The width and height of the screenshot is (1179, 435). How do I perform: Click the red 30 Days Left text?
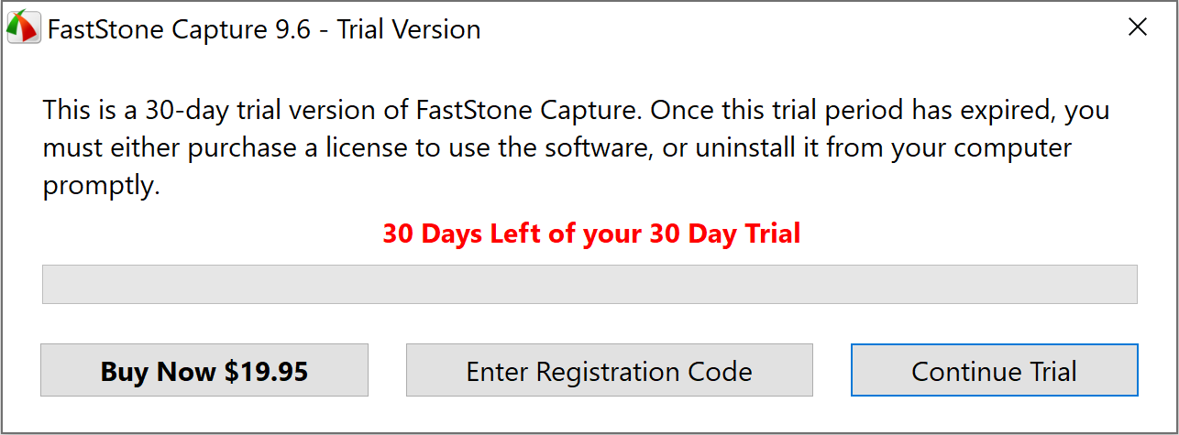pyautogui.click(x=591, y=234)
